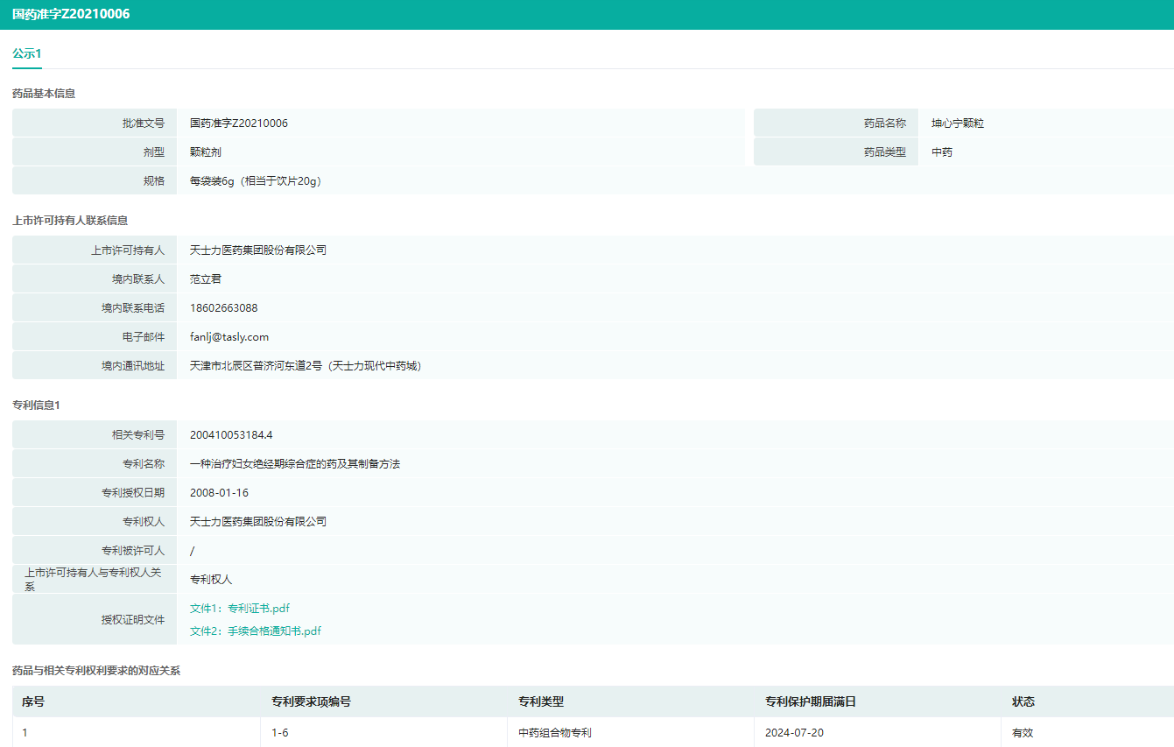Select the 公示1 tab
Image resolution: width=1174 pixels, height=747 pixels.
point(27,53)
